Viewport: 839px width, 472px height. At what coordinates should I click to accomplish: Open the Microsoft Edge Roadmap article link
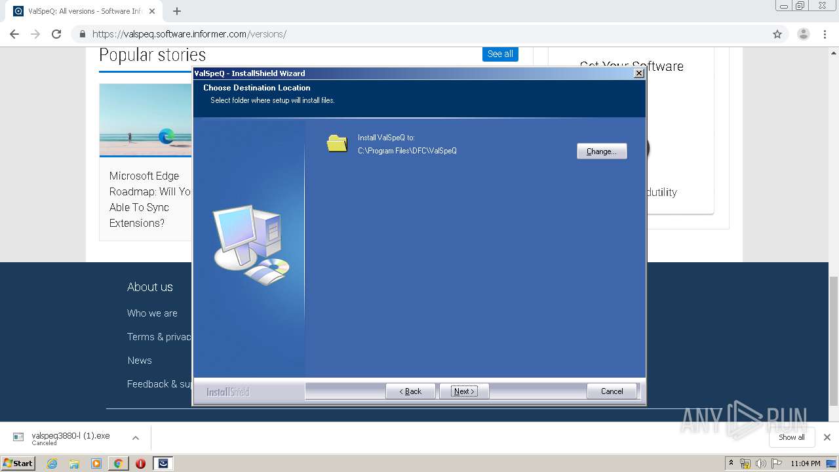coord(150,199)
